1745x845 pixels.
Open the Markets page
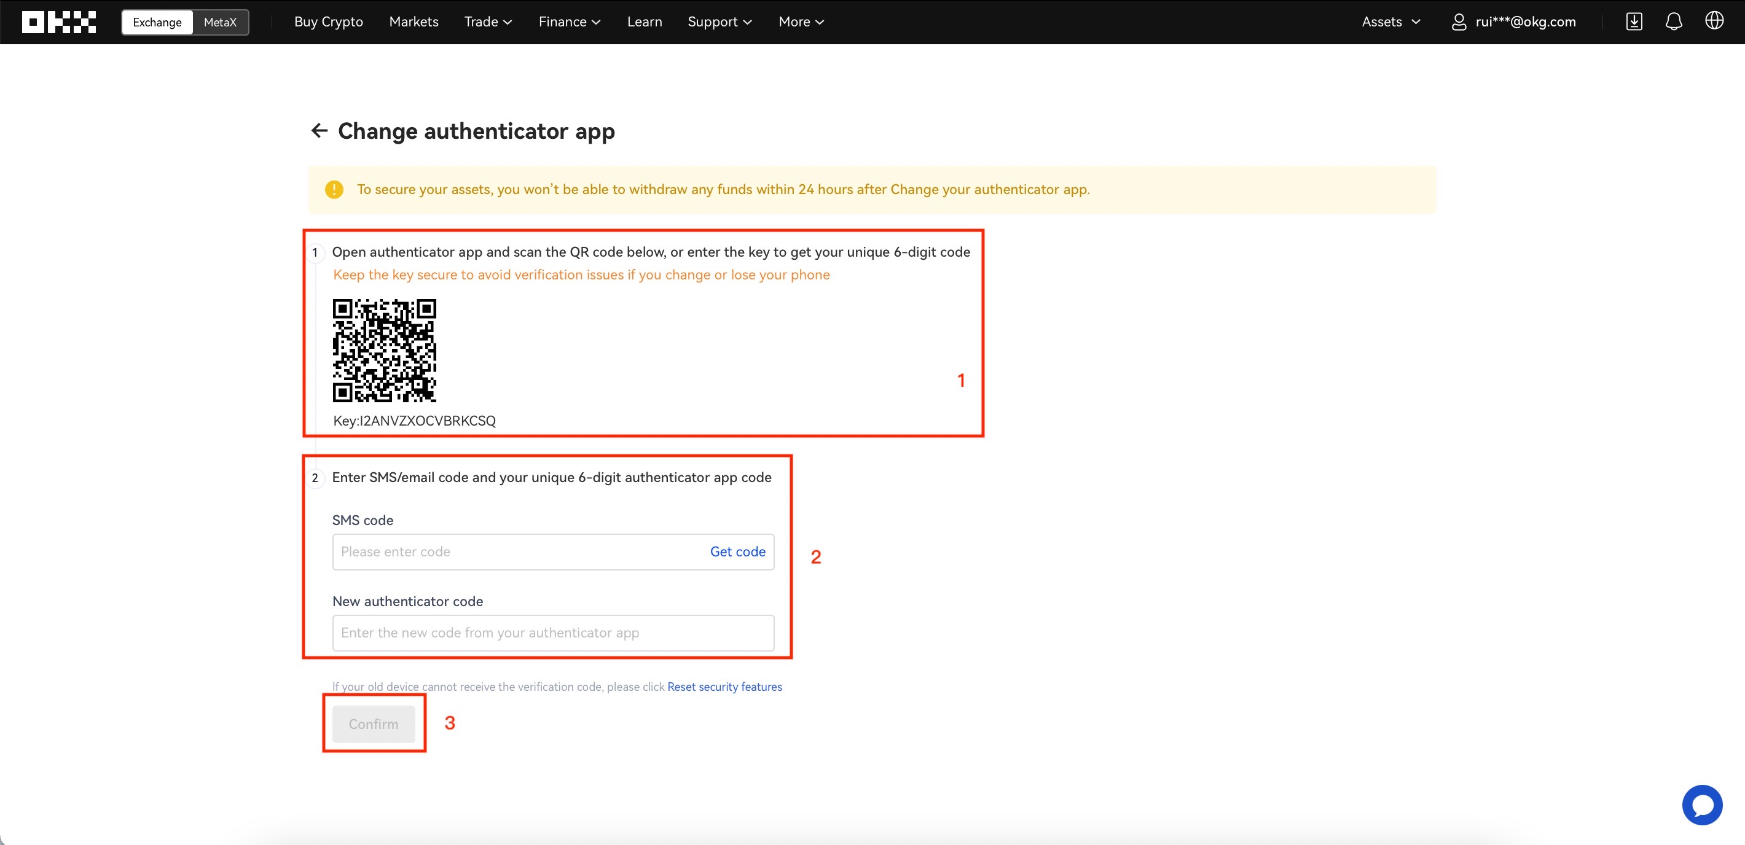click(x=414, y=21)
